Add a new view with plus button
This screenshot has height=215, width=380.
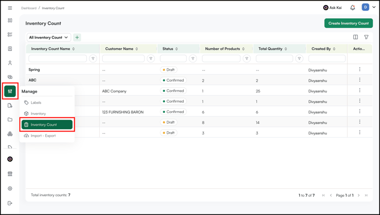click(77, 37)
